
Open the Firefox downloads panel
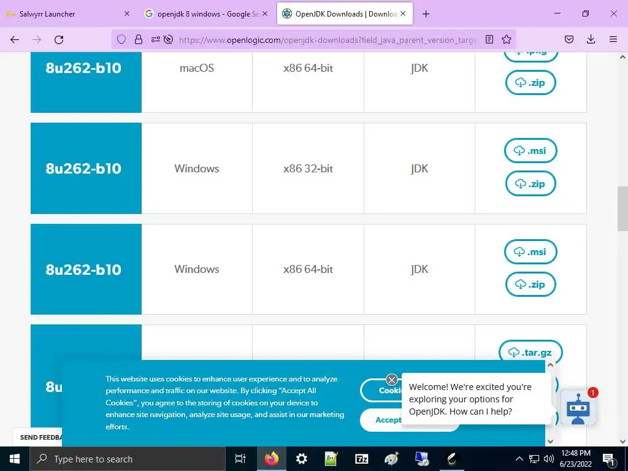point(591,39)
